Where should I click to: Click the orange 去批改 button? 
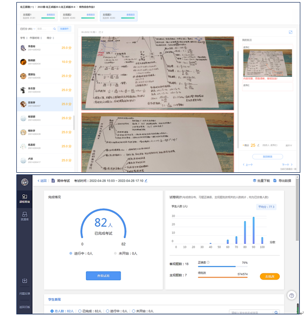269,277
